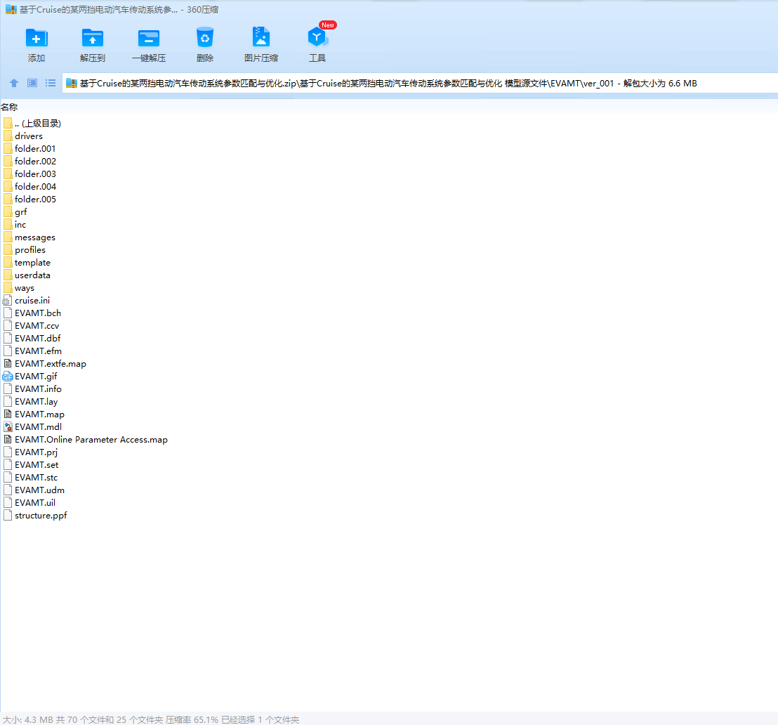The image size is (778, 725).
Task: Click the 360压缩 window title bar icon
Action: (x=11, y=9)
